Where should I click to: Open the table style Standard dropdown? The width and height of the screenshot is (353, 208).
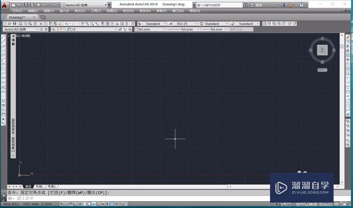click(x=227, y=24)
